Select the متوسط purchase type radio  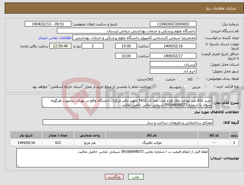click(x=185, y=86)
